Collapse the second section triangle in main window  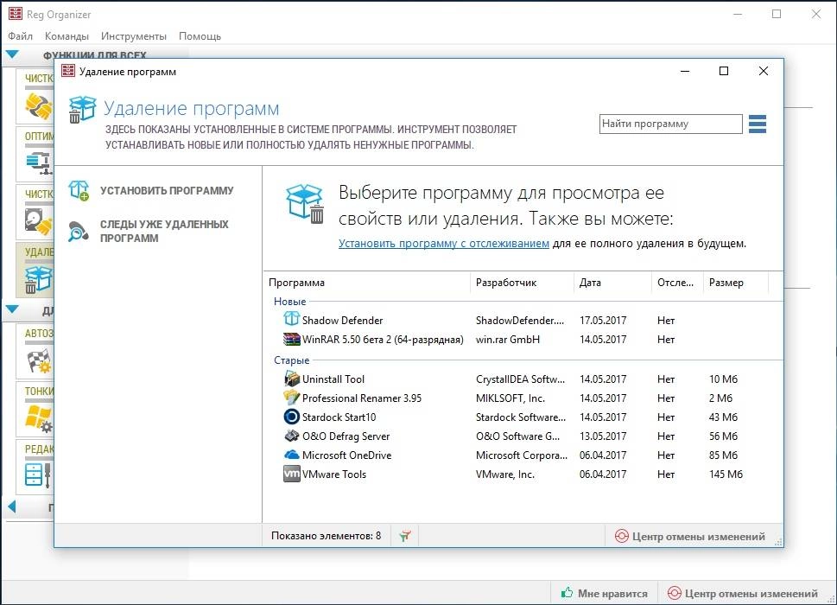(x=12, y=309)
